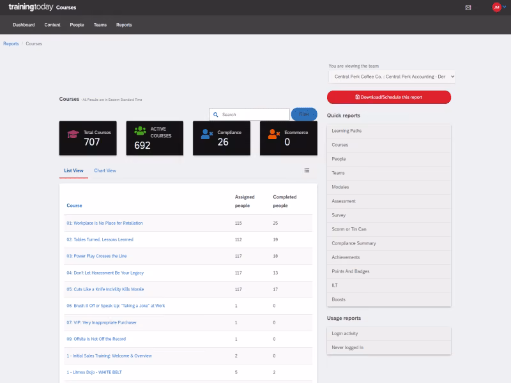Click the Active Courses 692 card
This screenshot has width=511, height=383.
155,138
